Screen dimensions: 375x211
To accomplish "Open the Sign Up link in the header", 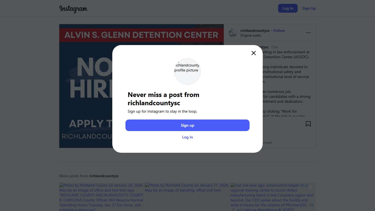I will 309,8.
